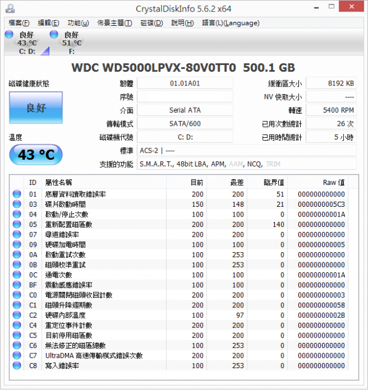Viewport: 368px width, 390px height.
Task: Click the threshold value 140
Action: [278, 225]
